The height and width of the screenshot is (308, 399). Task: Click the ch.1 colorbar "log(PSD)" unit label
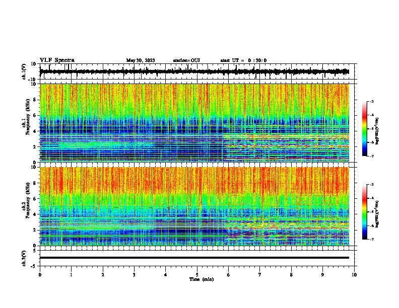[x=377, y=131]
